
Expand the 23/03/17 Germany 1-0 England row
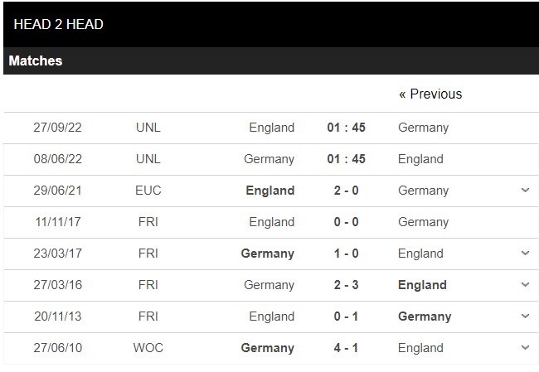[525, 254]
